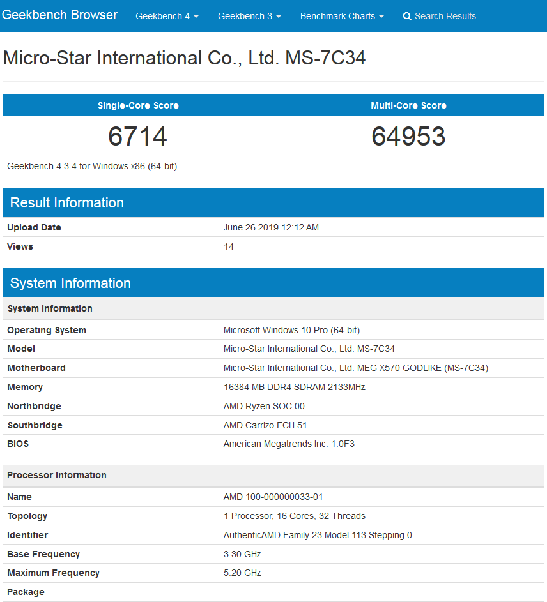Click the Single-Core Score header

tap(138, 105)
